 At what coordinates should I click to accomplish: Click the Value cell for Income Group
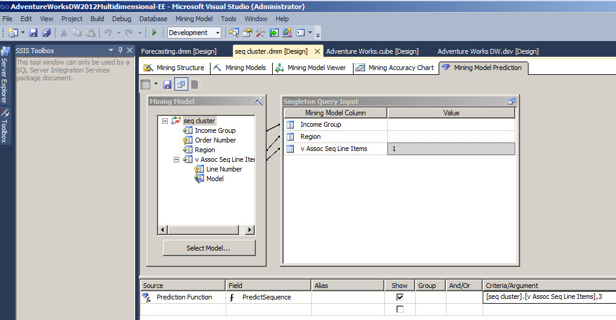(450, 124)
